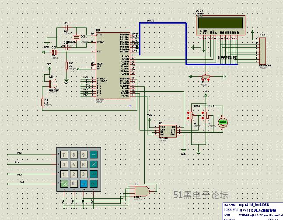Click the U2 AND gate
The width and height of the screenshot is (283, 220).
coord(142,191)
